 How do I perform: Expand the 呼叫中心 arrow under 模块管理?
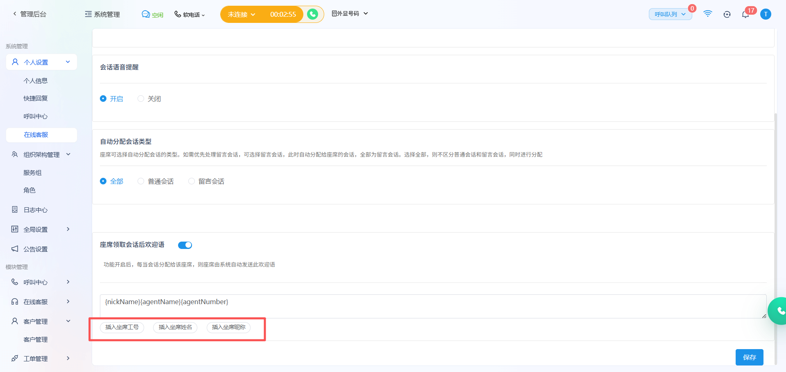68,282
